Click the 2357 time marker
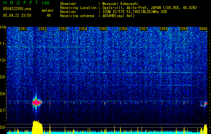Screen dimensions: 211x134 pyautogui.click(x=143, y=29)
